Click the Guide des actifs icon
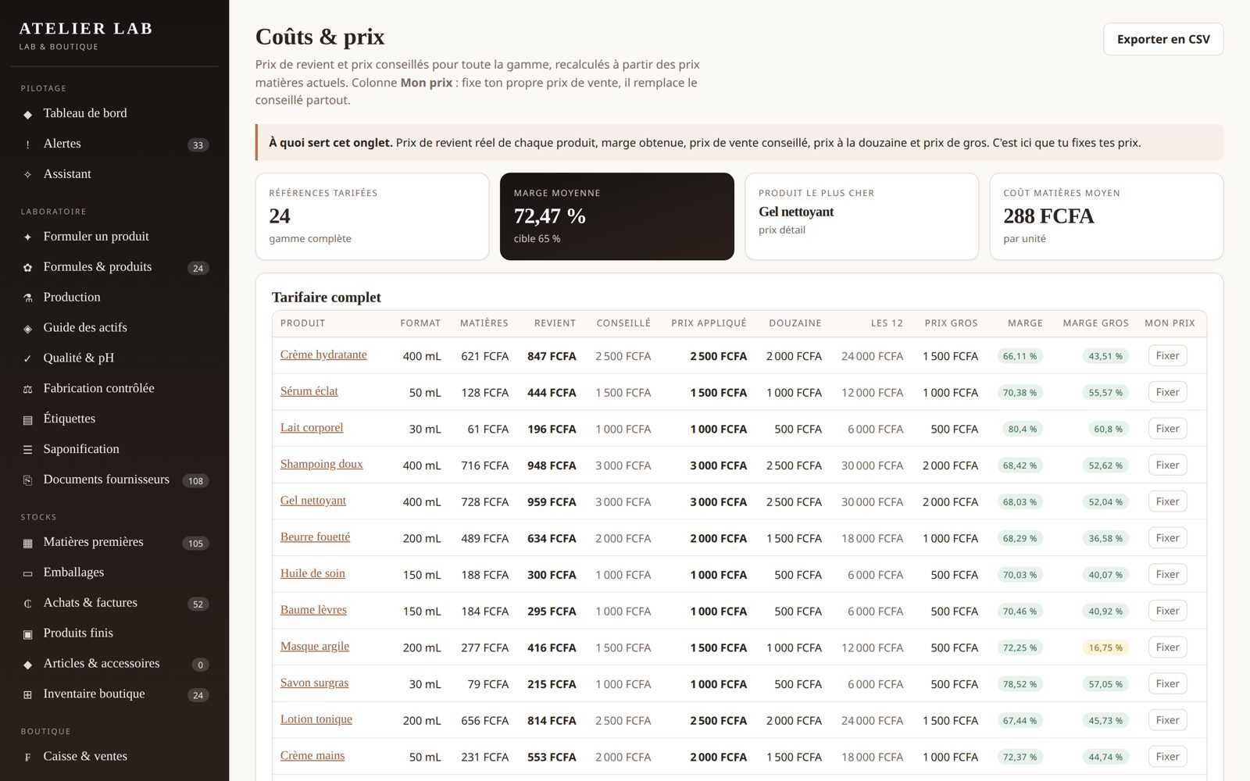 (x=27, y=329)
